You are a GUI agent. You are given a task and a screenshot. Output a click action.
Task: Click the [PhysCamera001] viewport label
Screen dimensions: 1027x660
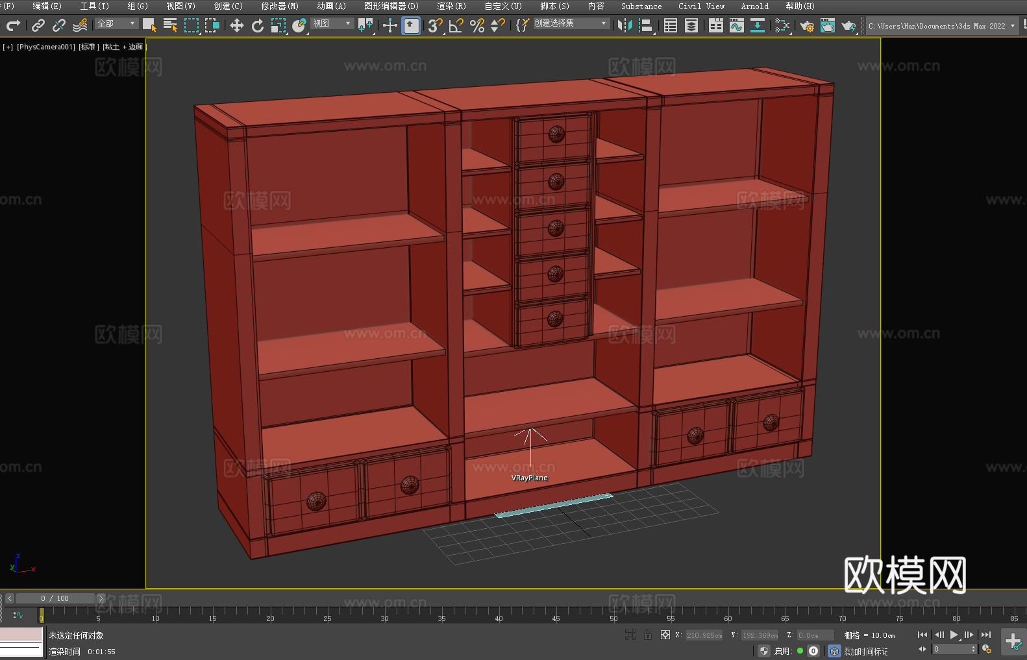pyautogui.click(x=45, y=47)
